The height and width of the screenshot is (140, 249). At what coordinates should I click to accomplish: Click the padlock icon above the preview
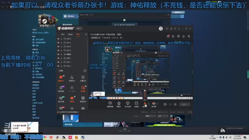tap(173, 36)
